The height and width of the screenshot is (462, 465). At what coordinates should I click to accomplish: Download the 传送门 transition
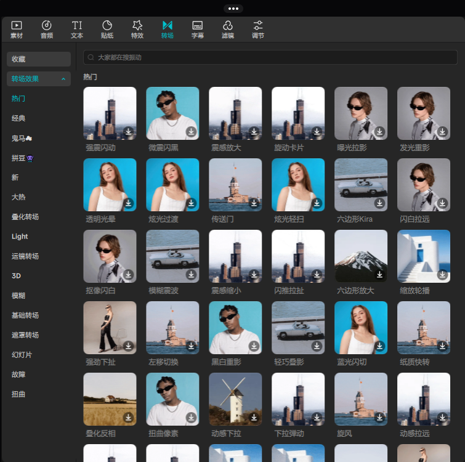tap(254, 203)
